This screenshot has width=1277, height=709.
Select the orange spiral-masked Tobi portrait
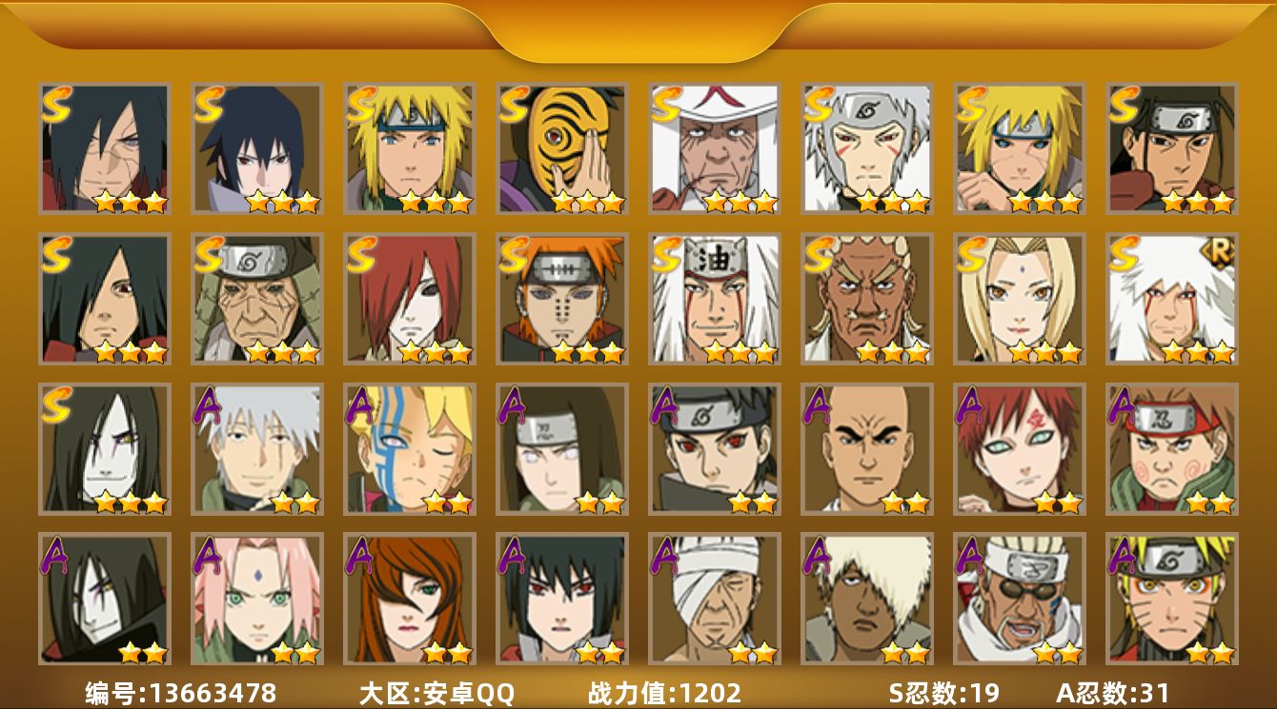pos(562,148)
